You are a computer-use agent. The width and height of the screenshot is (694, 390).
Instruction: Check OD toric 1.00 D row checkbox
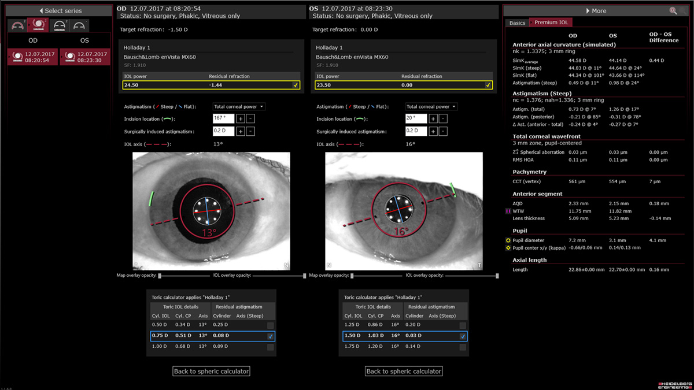click(x=270, y=347)
